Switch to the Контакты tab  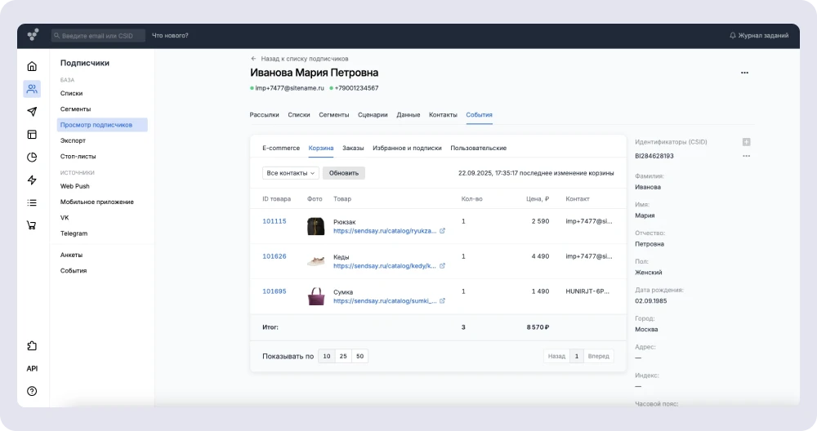pyautogui.click(x=443, y=115)
